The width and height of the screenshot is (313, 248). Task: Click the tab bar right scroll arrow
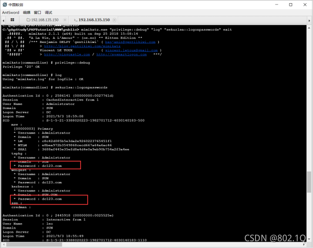pyautogui.click(x=309, y=20)
